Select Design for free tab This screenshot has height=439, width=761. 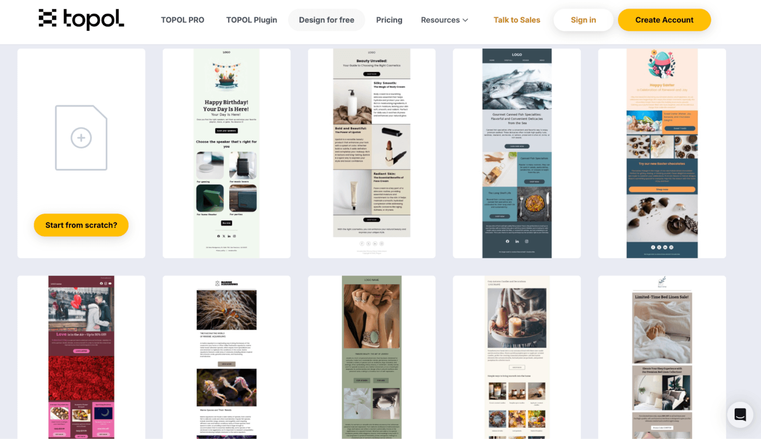tap(326, 20)
